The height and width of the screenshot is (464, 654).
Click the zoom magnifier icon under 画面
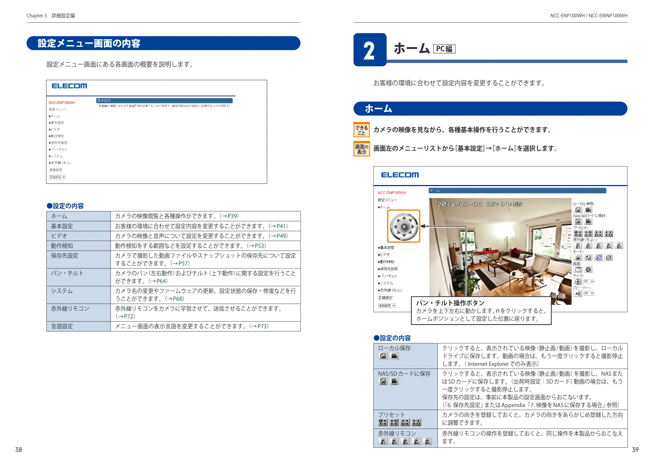coord(588,269)
